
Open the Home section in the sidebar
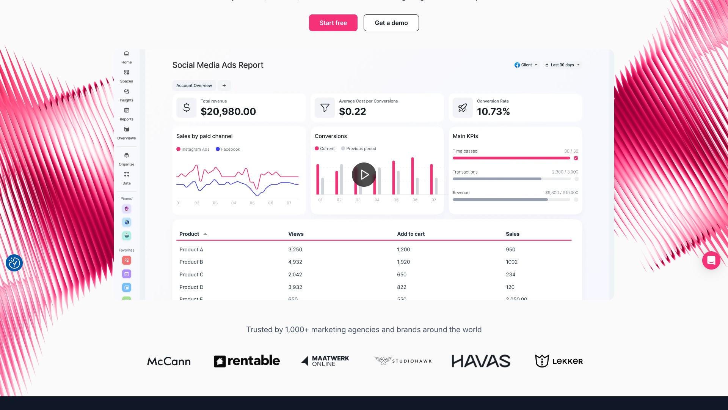pos(126,57)
